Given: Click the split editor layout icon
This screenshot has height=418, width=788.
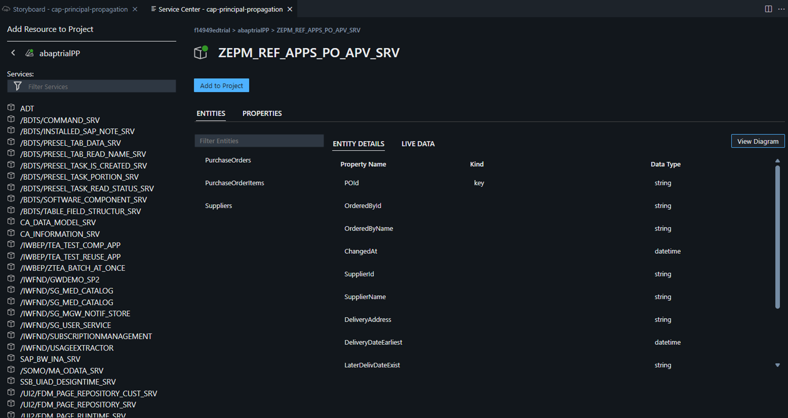Looking at the screenshot, I should point(768,9).
